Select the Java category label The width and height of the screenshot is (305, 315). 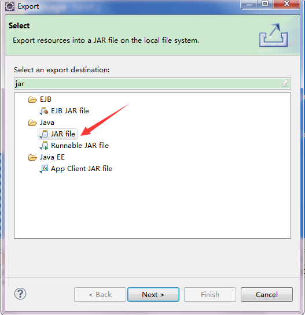click(47, 123)
